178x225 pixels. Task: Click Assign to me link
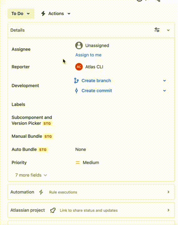coord(88,55)
